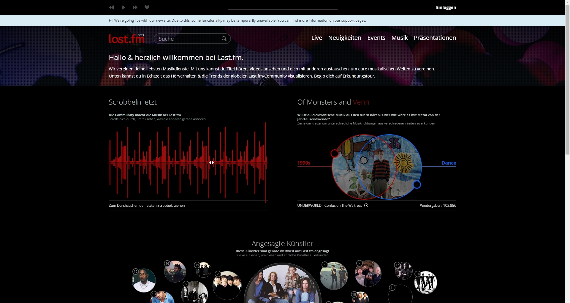Click the rewind playback icon
Screen dimensions: 570x303
click(x=111, y=7)
